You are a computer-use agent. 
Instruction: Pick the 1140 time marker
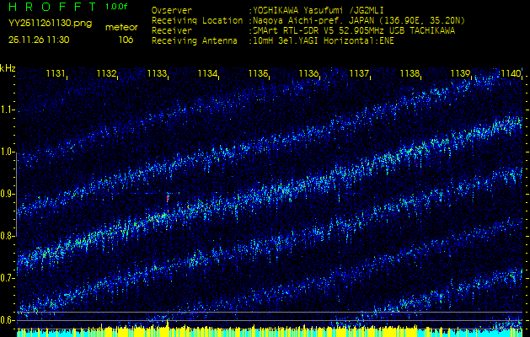[511, 74]
